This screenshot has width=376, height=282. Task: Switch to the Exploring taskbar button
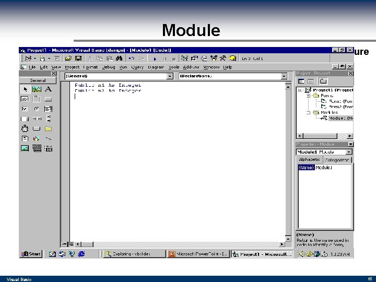(134, 254)
